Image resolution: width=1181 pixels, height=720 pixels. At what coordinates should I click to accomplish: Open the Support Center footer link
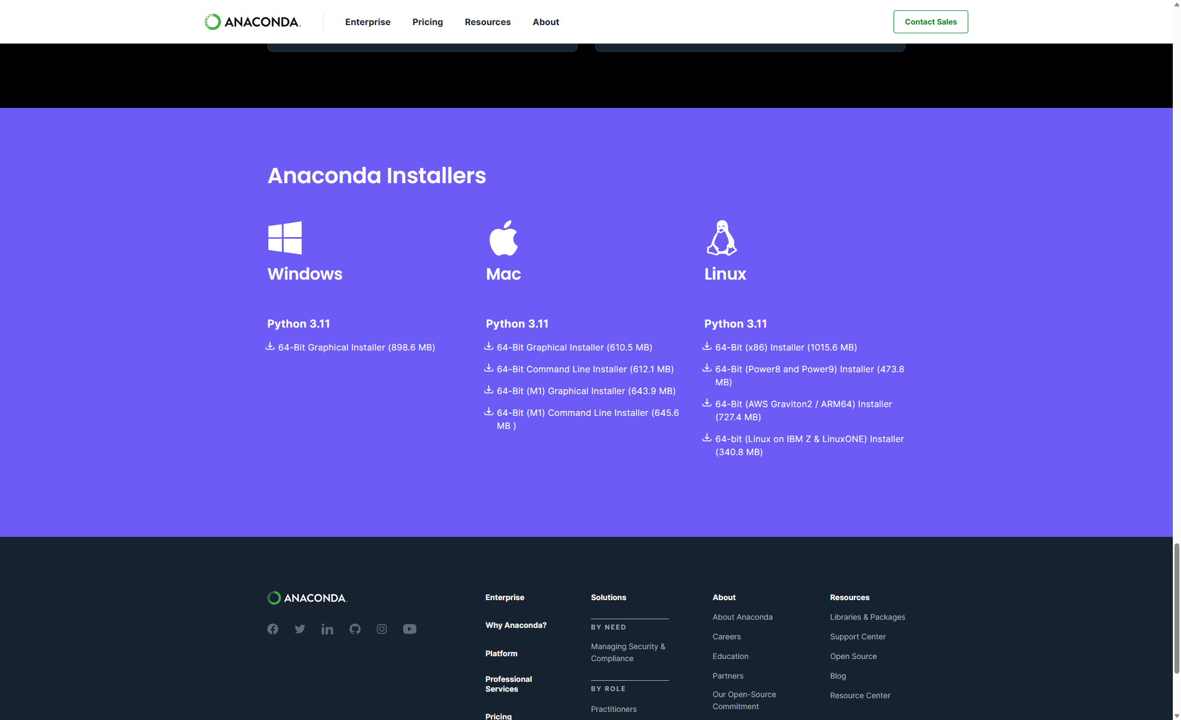click(x=858, y=637)
